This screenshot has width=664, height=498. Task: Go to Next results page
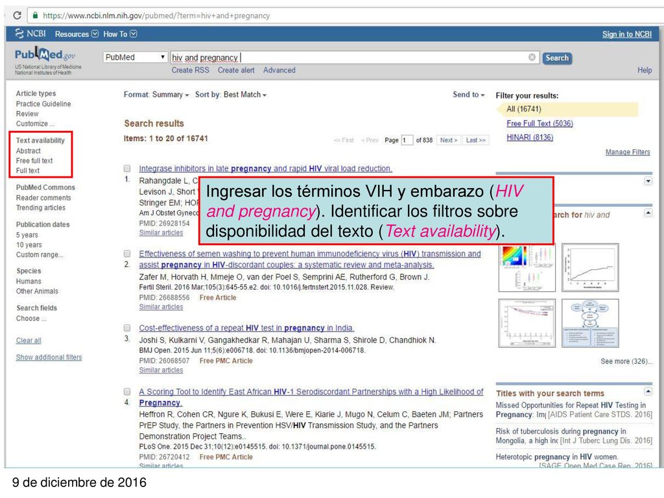[449, 140]
